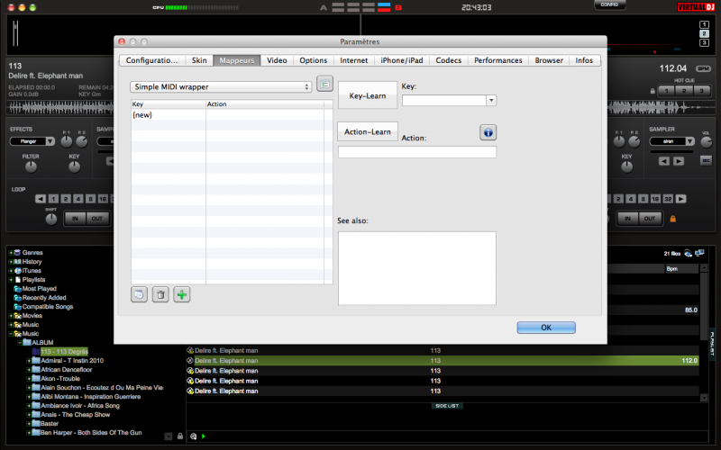Toggle skin layout number 1
721x450 pixels.
(704, 25)
